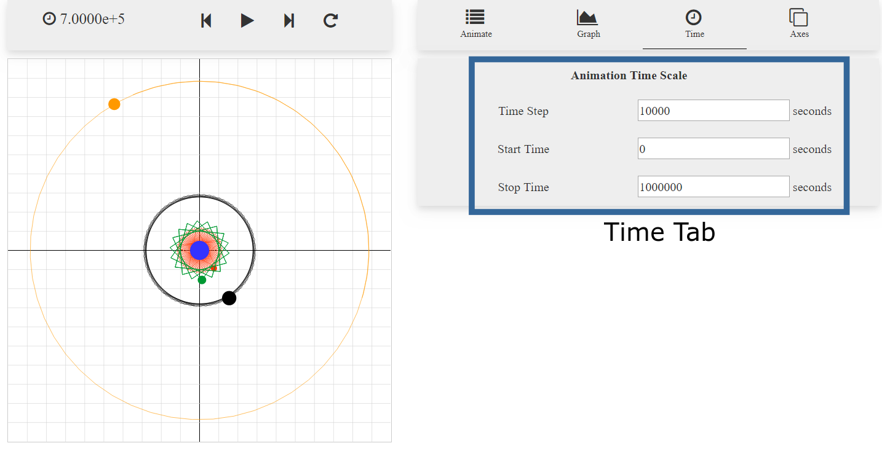Click the clock icon beside 7.0000e+5

tap(49, 19)
